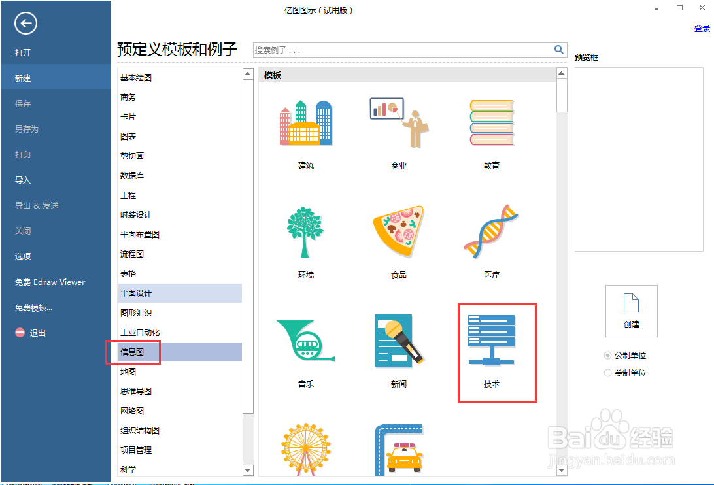Open the 建筑 architecture template
The height and width of the screenshot is (485, 714).
[305, 124]
